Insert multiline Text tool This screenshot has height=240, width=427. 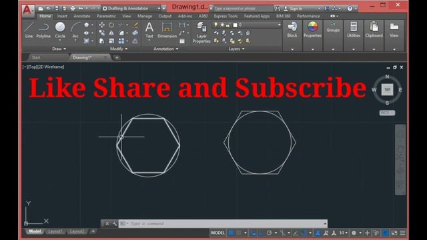(x=149, y=30)
